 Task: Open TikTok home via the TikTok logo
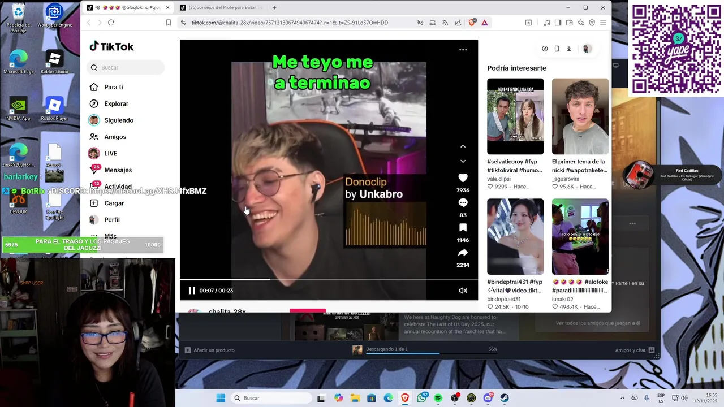(x=111, y=46)
